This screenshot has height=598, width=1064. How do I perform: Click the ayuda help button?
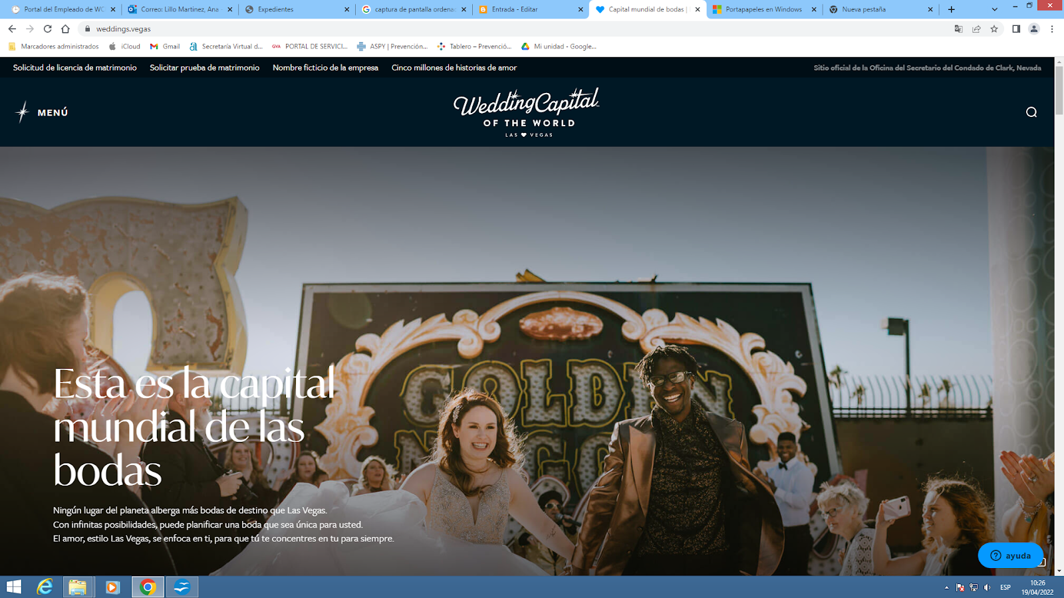pos(1010,555)
